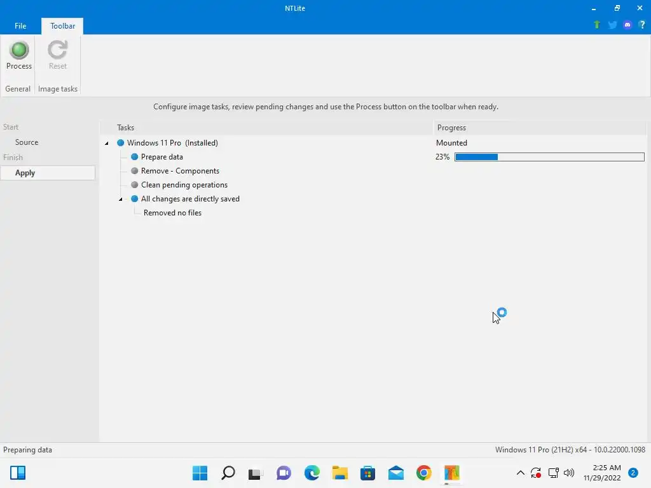Select the Windows 11 Pro (Installed) row

click(172, 143)
